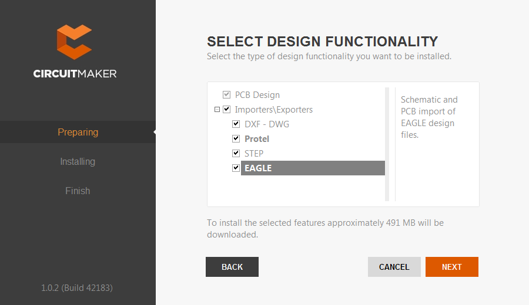Disable the EAGLE importer checkbox
The image size is (529, 305).
point(236,168)
